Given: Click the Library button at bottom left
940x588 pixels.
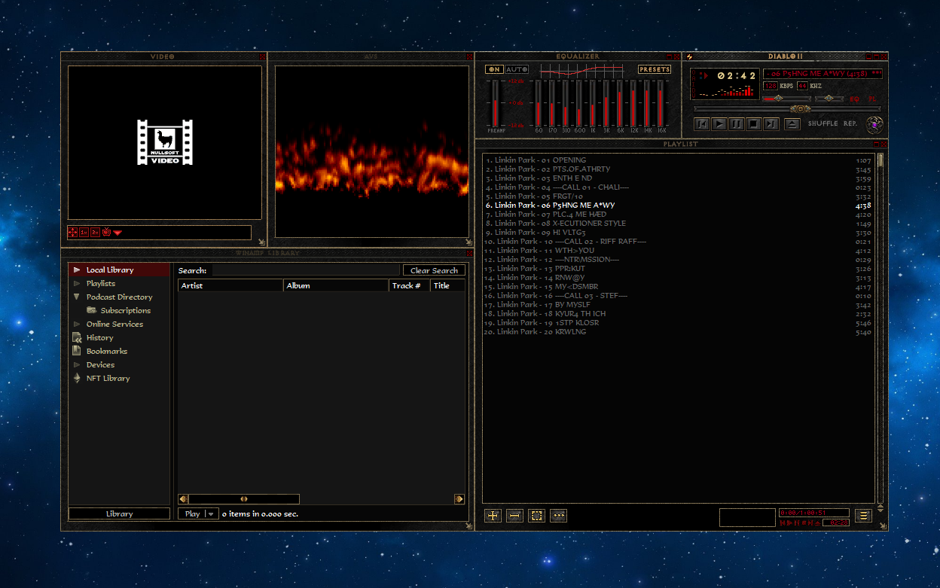Looking at the screenshot, I should tap(119, 513).
